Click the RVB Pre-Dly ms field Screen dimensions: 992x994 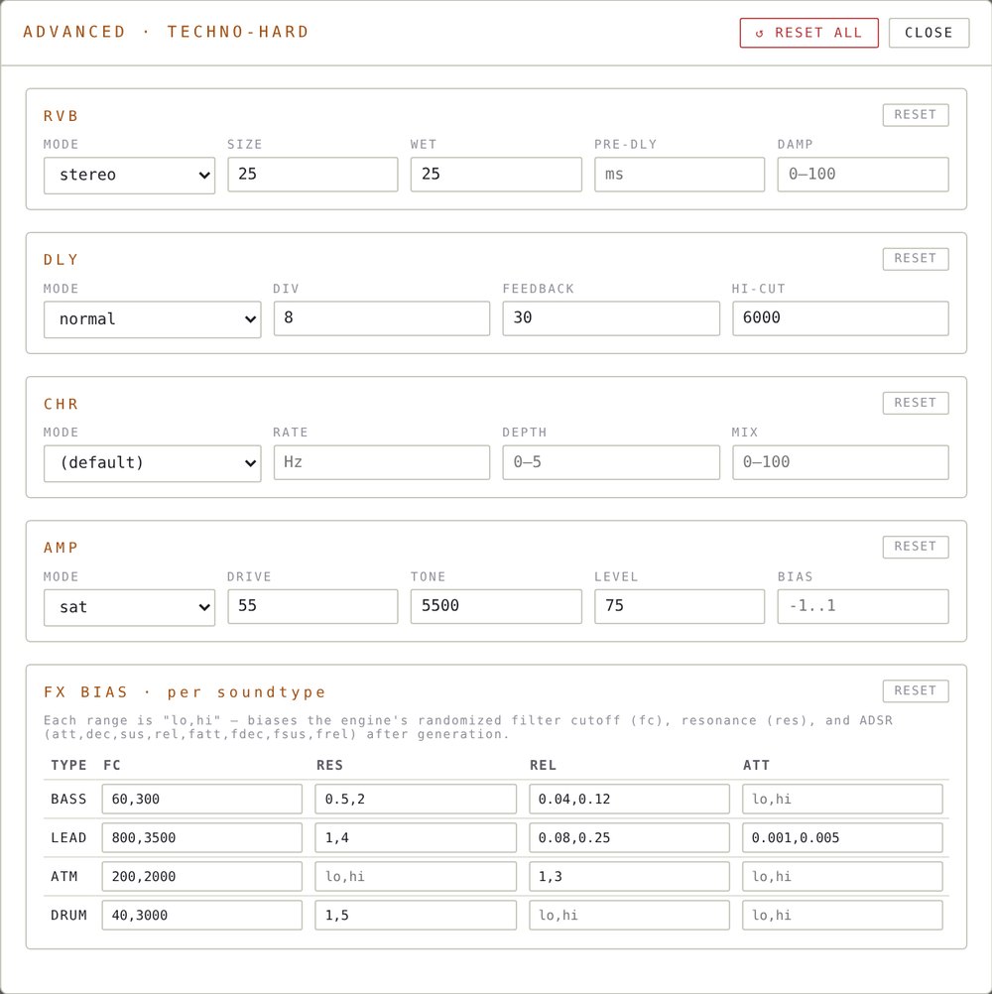click(680, 175)
